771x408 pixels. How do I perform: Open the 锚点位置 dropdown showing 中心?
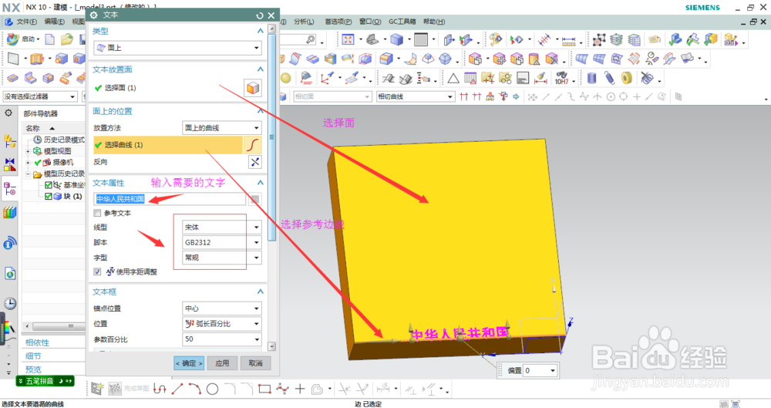(222, 309)
